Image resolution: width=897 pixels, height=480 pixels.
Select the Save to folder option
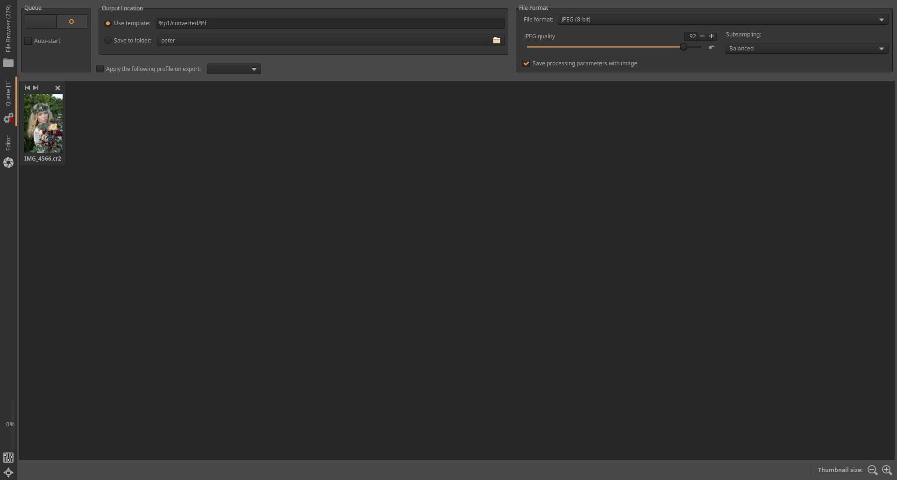point(108,41)
